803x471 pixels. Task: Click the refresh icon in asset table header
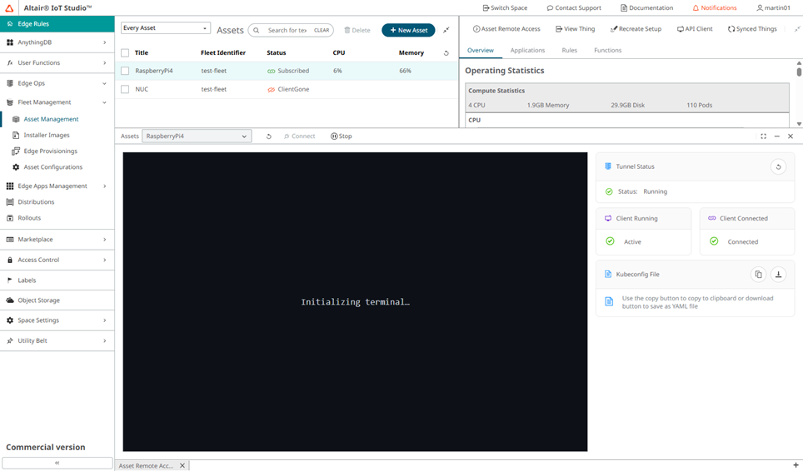446,53
